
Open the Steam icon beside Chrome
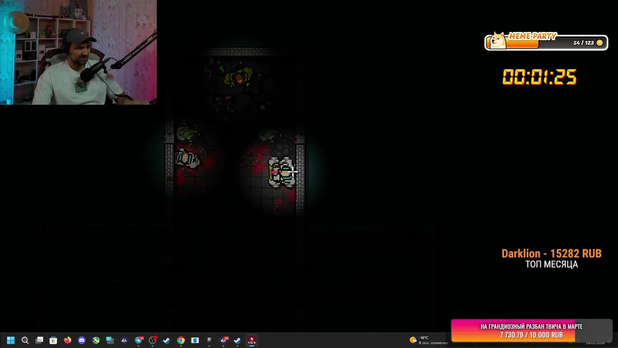coord(167,340)
